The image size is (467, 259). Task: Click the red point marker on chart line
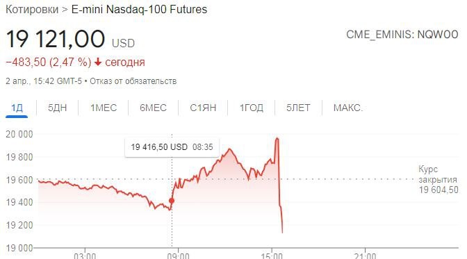[172, 201]
